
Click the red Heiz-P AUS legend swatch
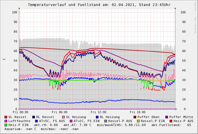(x=171, y=121)
